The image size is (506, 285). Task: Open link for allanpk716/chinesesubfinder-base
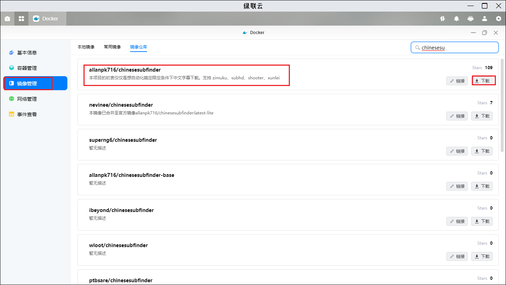click(x=457, y=186)
